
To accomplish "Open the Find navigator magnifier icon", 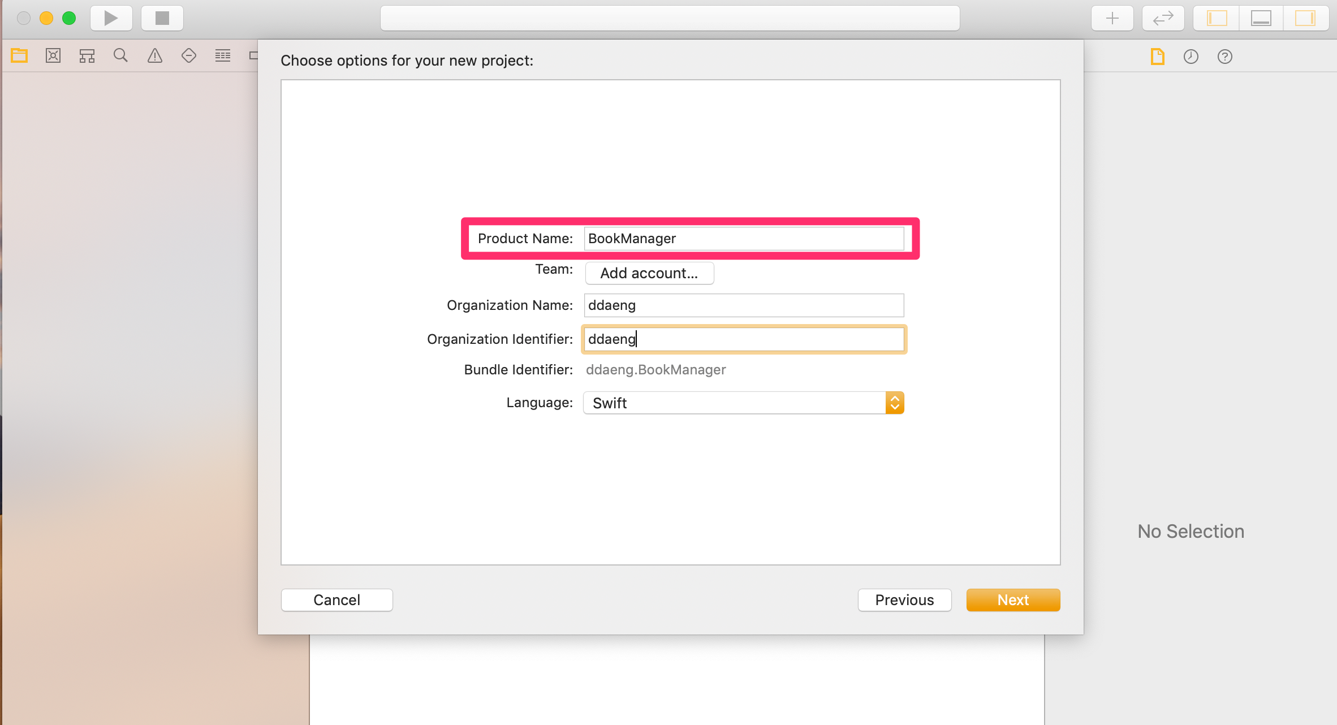I will 120,55.
